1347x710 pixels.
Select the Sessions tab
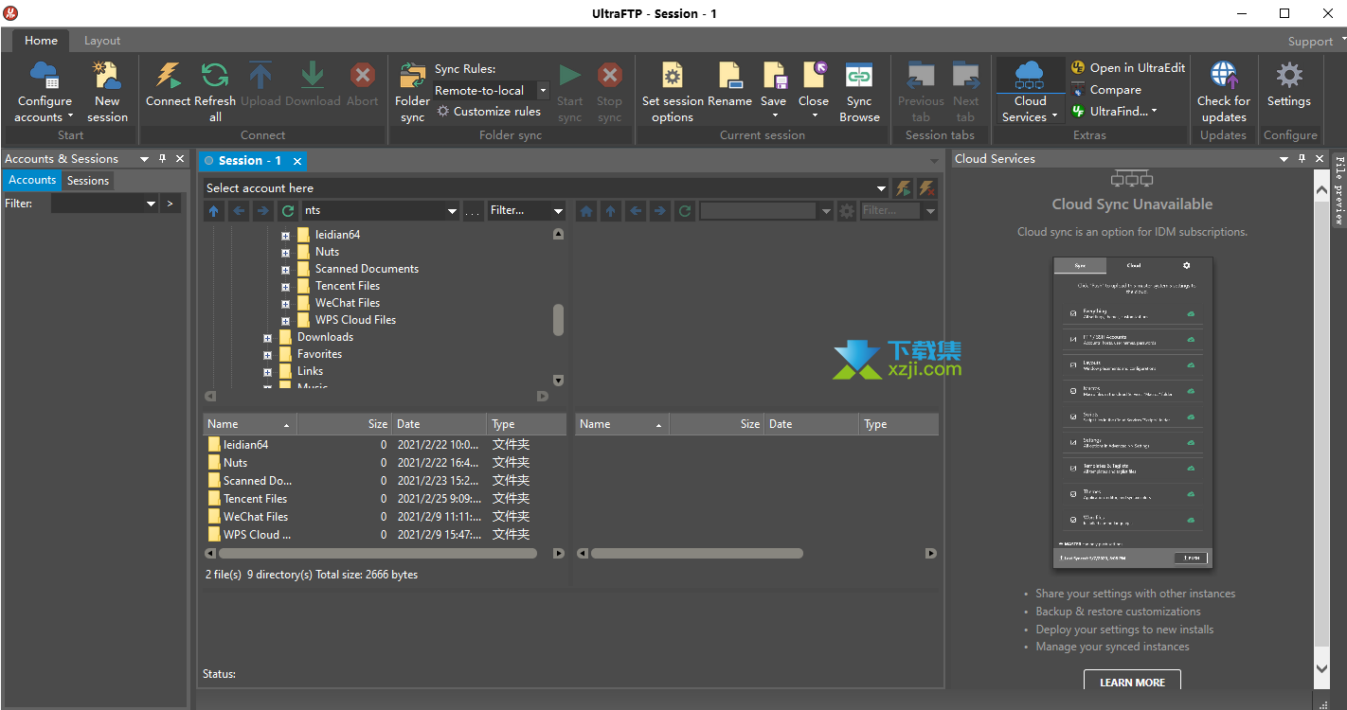point(88,180)
